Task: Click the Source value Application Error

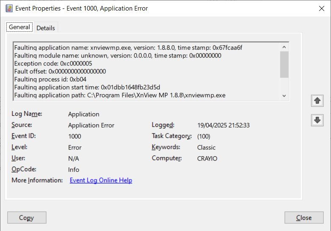Action: (91, 125)
